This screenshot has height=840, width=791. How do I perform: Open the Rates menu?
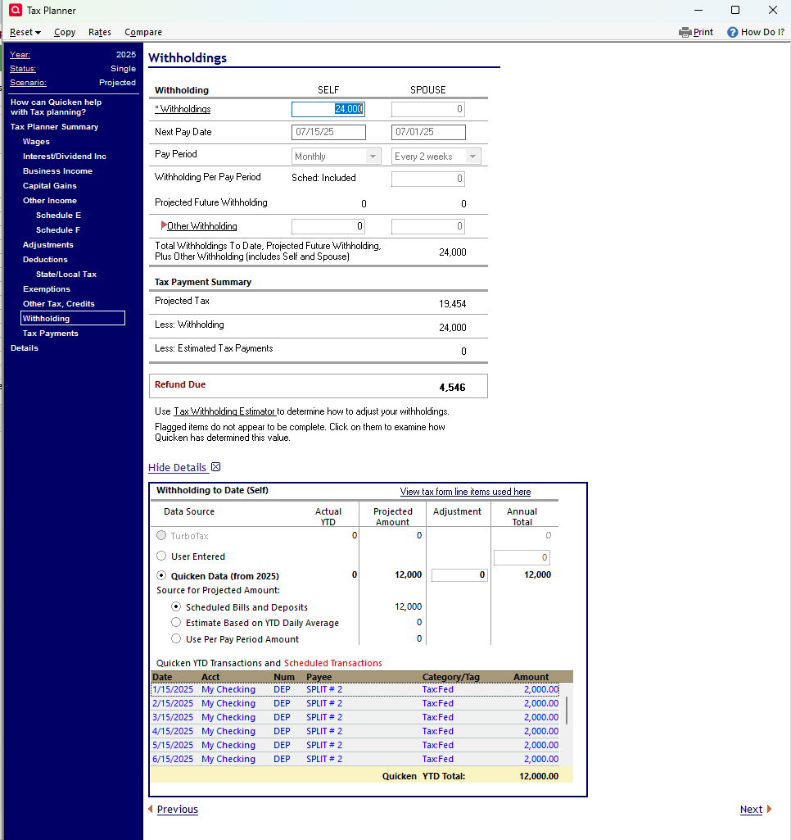coord(100,32)
